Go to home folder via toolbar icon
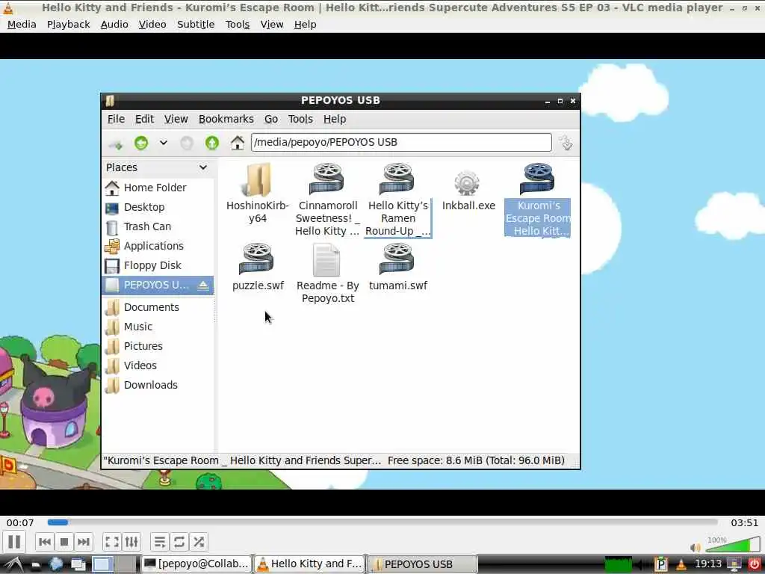The width and height of the screenshot is (765, 574). tap(238, 143)
